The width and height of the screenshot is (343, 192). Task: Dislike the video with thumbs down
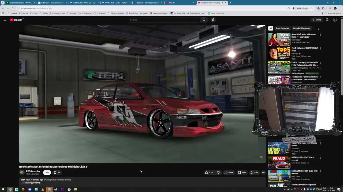pyautogui.click(x=218, y=173)
